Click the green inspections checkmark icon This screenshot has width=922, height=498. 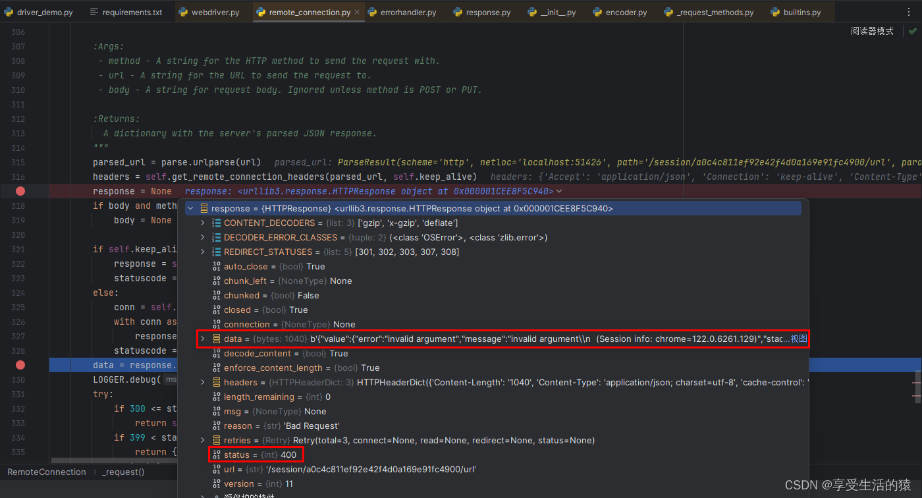[x=913, y=30]
